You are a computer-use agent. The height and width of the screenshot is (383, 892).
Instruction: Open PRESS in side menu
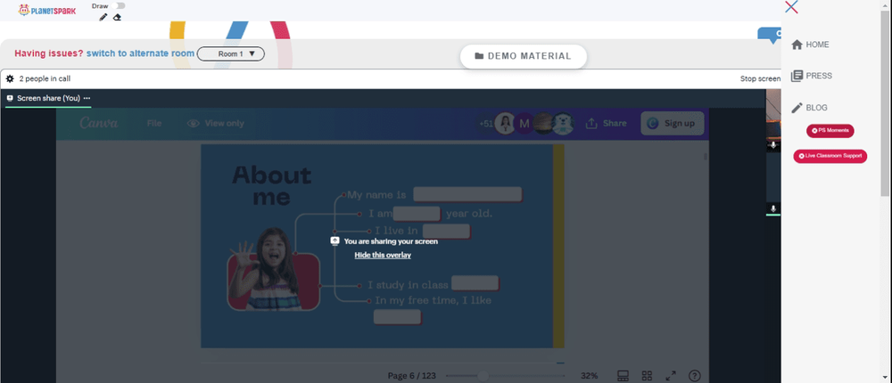point(812,76)
